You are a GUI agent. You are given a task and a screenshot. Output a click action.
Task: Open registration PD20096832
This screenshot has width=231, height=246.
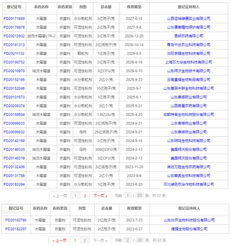(14, 132)
